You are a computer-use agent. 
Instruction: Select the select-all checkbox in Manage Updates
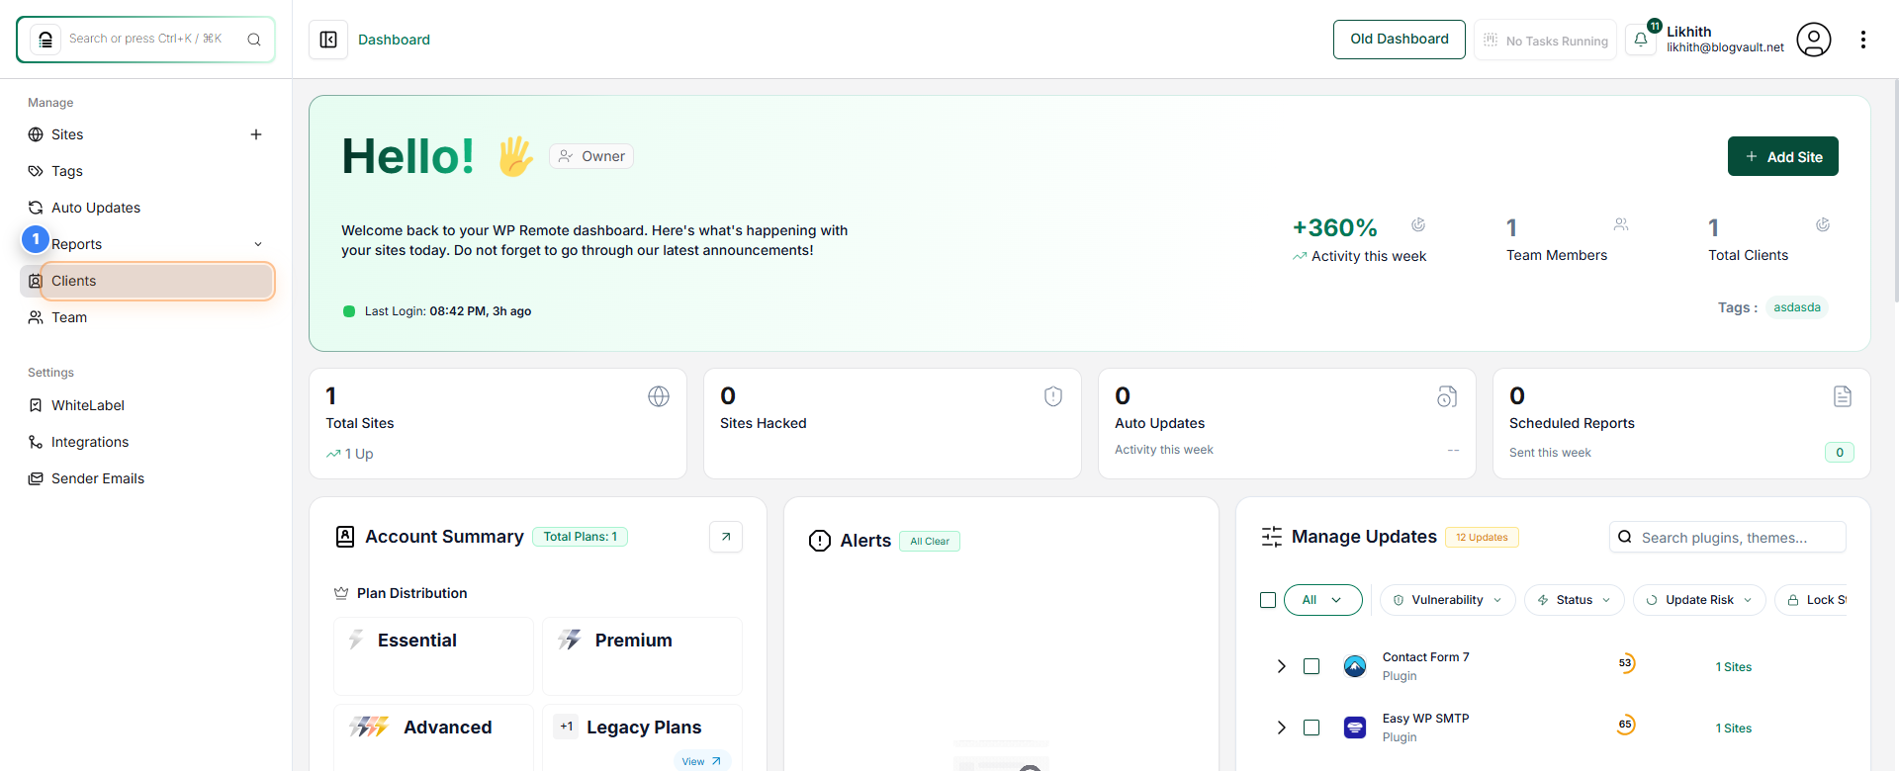1269,599
